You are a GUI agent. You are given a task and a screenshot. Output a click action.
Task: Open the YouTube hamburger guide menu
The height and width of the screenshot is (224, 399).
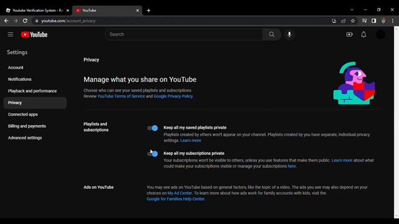(11, 34)
